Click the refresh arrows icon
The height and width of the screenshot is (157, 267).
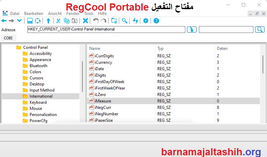[x=135, y=21]
